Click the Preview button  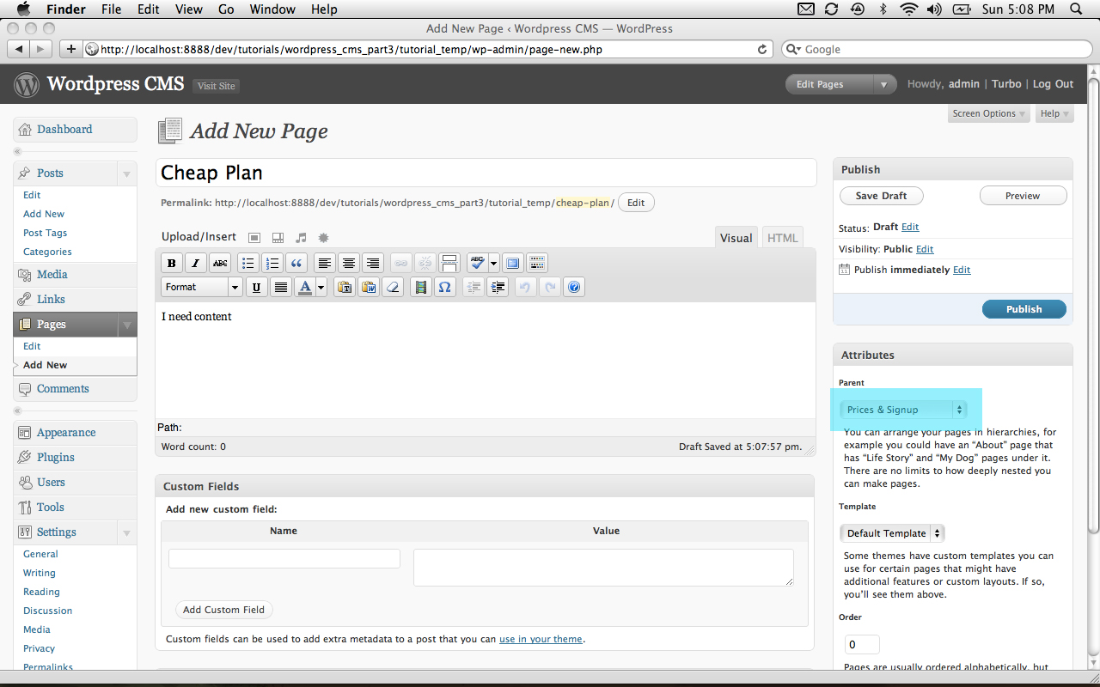tap(1023, 196)
